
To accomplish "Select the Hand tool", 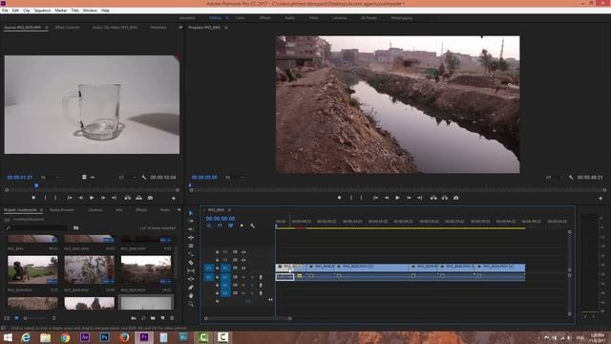I will [x=191, y=295].
